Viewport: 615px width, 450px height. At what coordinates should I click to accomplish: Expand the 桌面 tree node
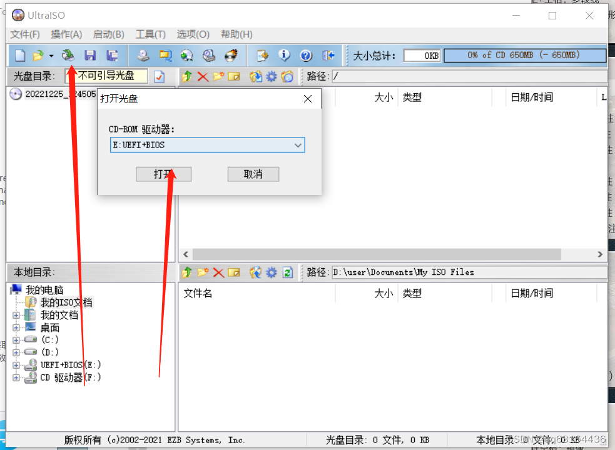pos(16,327)
